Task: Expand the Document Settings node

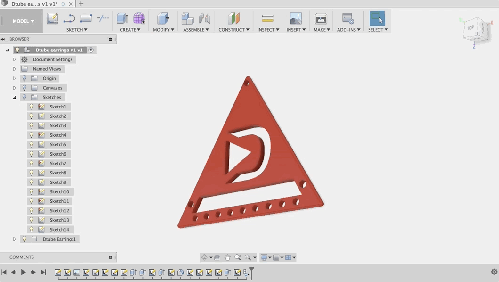Action: [x=14, y=59]
